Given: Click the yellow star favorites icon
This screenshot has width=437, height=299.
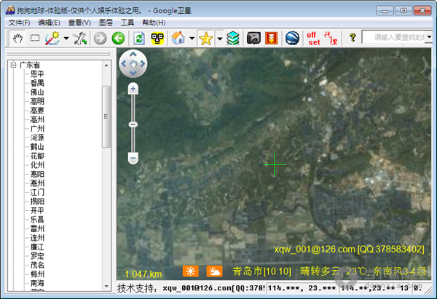Looking at the screenshot, I should tap(205, 38).
